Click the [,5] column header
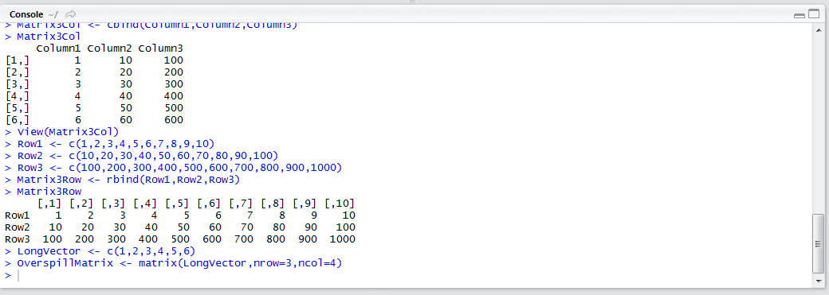Screen dimensions: 829x295 coord(177,204)
